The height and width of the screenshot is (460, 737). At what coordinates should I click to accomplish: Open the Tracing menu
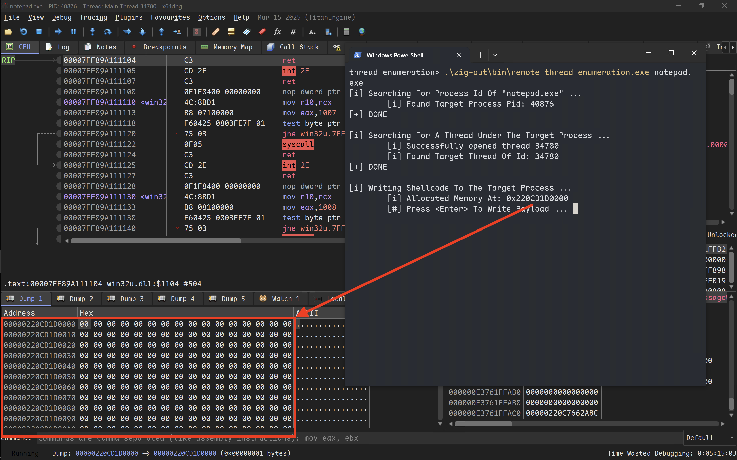coord(93,17)
